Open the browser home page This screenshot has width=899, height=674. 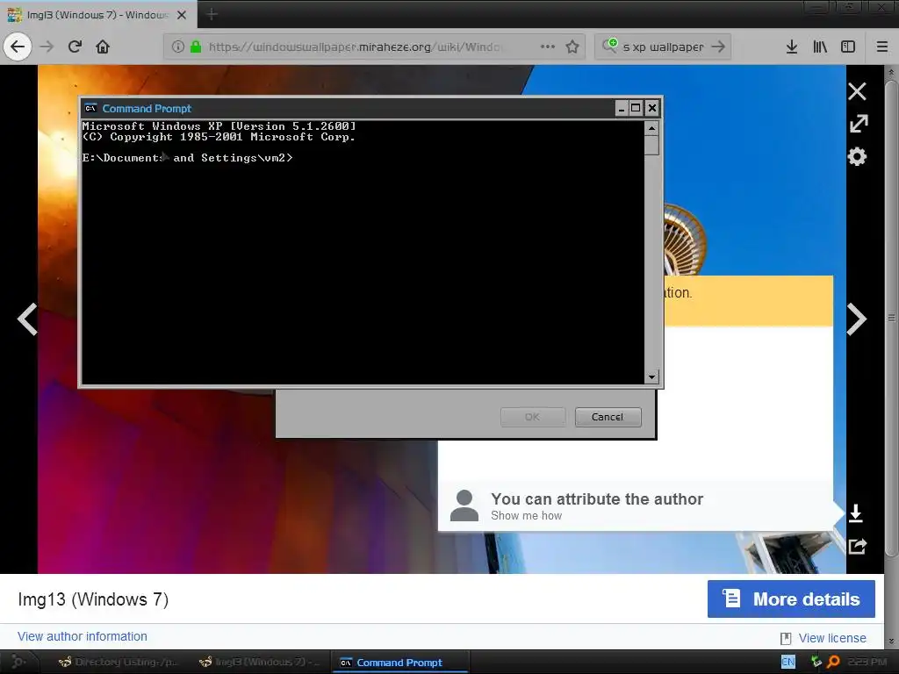click(103, 47)
